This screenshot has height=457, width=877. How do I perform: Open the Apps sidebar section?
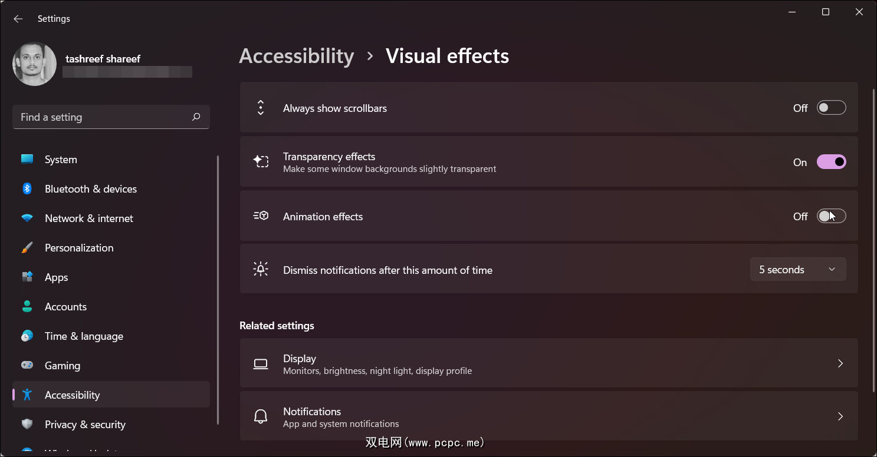[x=57, y=277]
